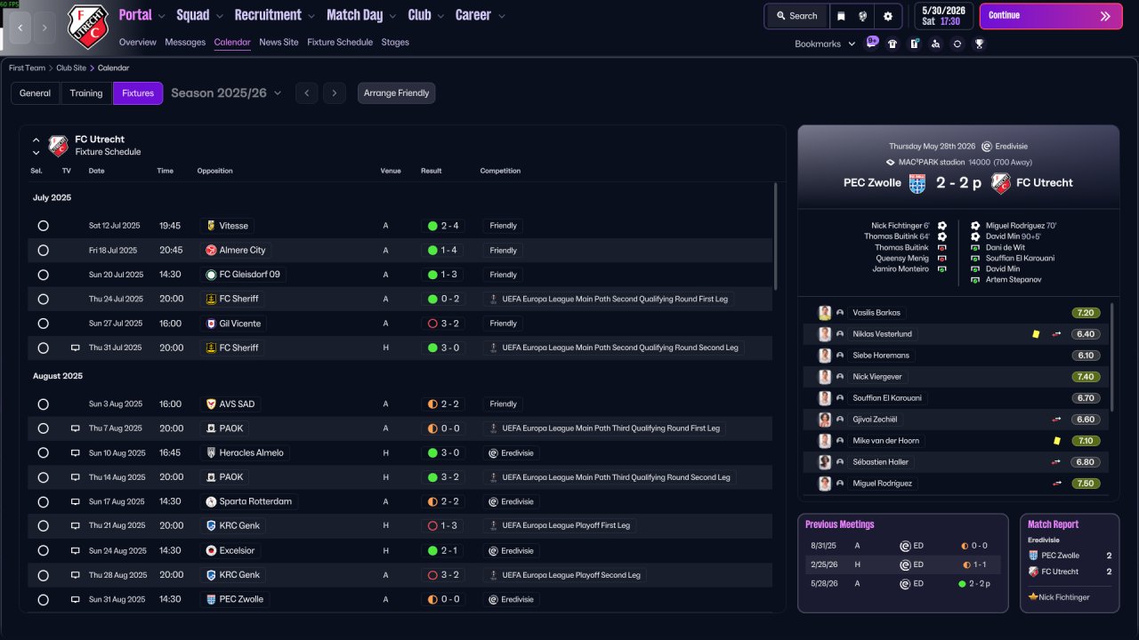
Task: Click the Vitesse club badge in fixtures
Action: point(211,226)
